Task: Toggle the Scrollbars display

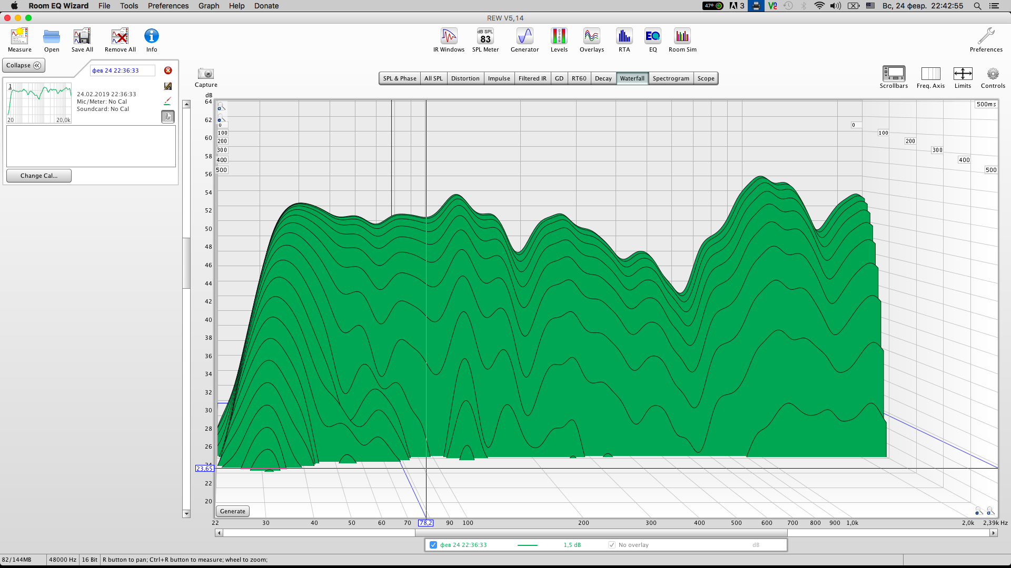Action: 894,74
